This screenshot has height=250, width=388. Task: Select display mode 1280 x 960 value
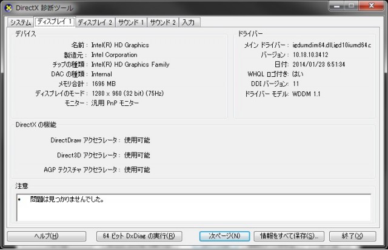tap(128, 93)
